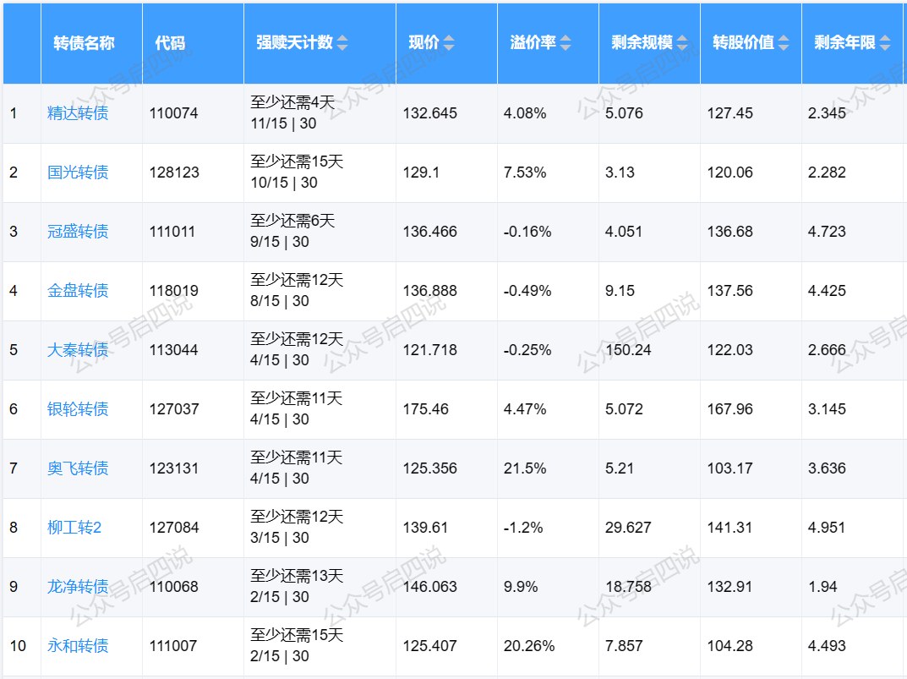Click the 150.24 remaining scale cell
Screen dimensions: 907x679
[x=628, y=350]
